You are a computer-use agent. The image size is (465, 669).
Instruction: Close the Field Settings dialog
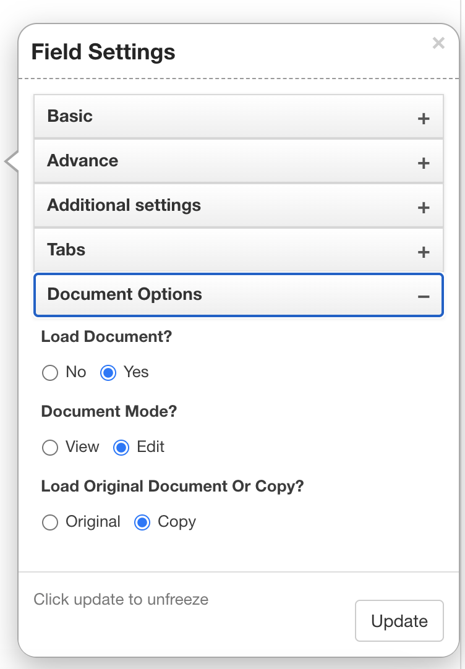(438, 43)
